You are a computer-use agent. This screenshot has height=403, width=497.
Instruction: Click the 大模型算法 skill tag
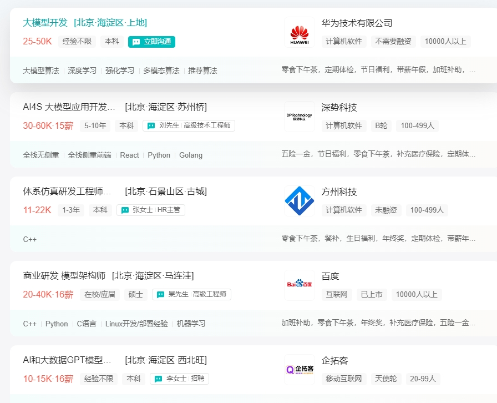41,70
